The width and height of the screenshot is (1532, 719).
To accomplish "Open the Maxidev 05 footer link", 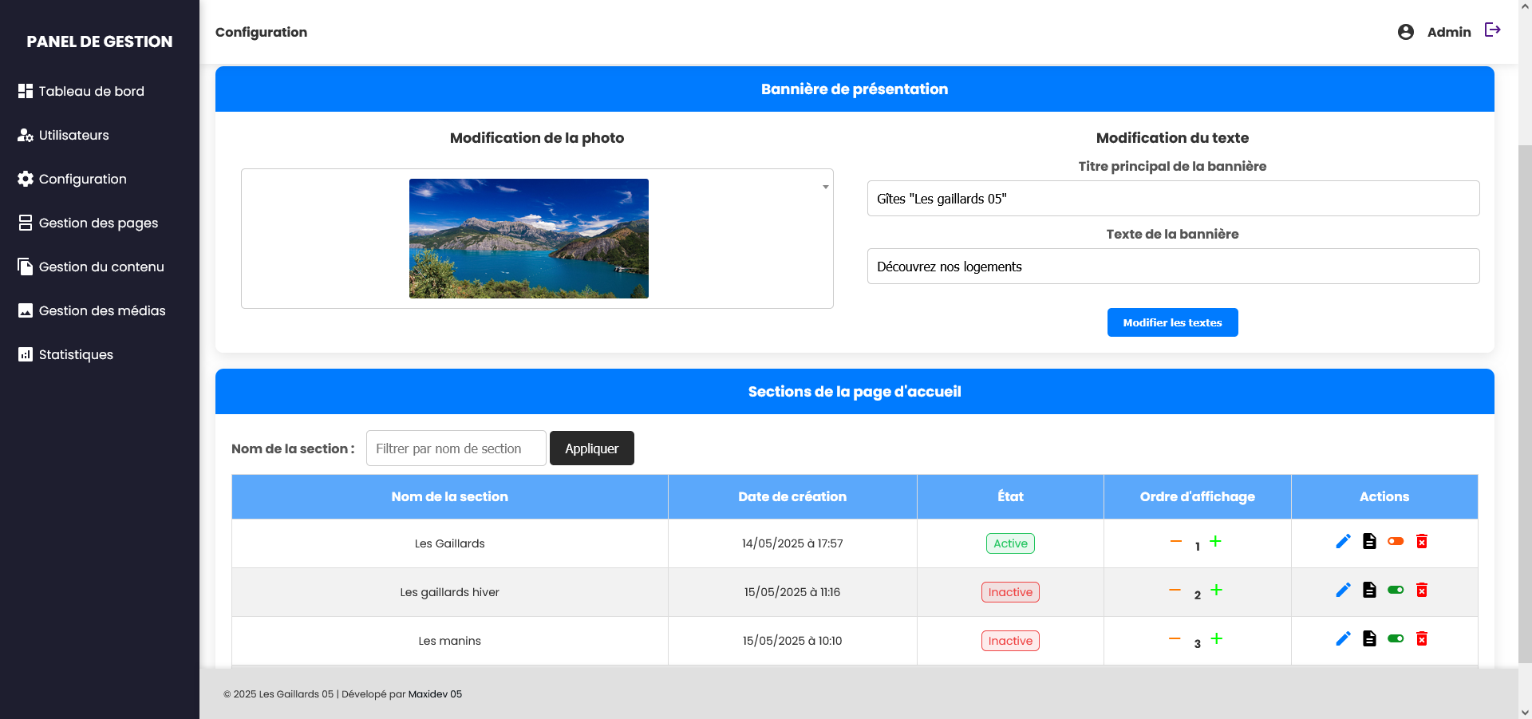I will (x=435, y=694).
